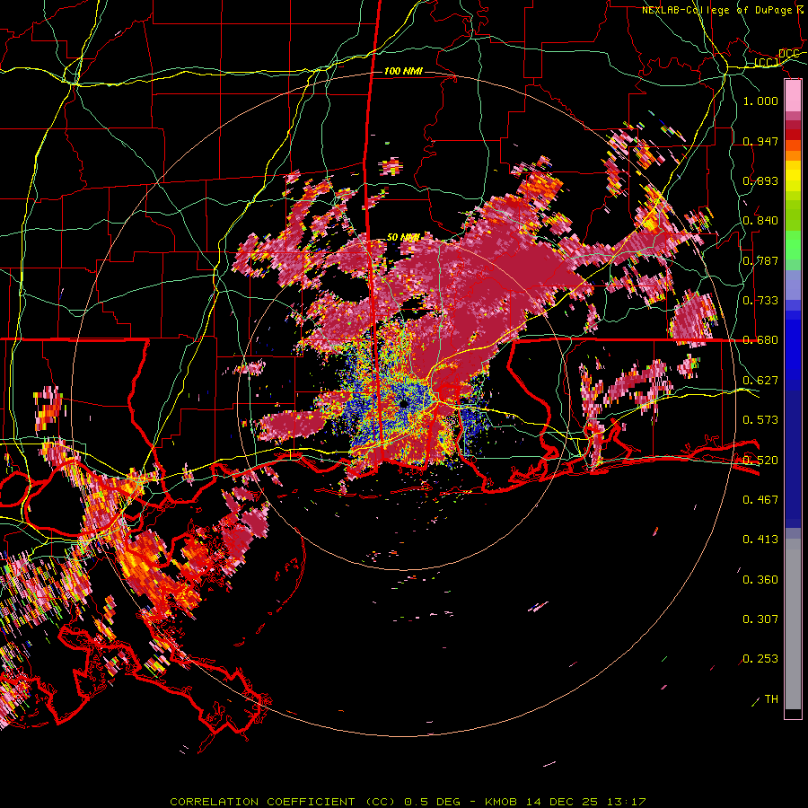Click the 0.627 value on the color scale

760,381
